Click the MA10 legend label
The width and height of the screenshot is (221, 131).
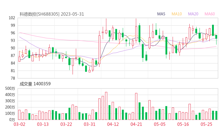coord(177,14)
